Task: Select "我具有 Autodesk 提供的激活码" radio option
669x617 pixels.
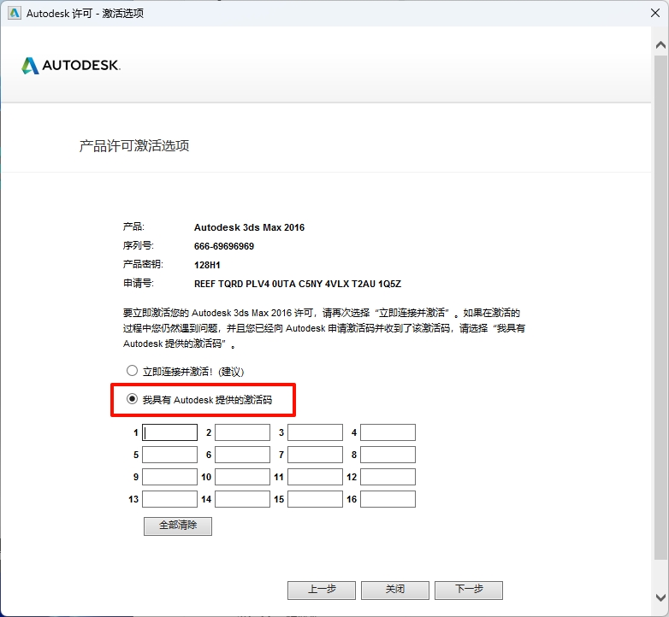Action: [132, 399]
